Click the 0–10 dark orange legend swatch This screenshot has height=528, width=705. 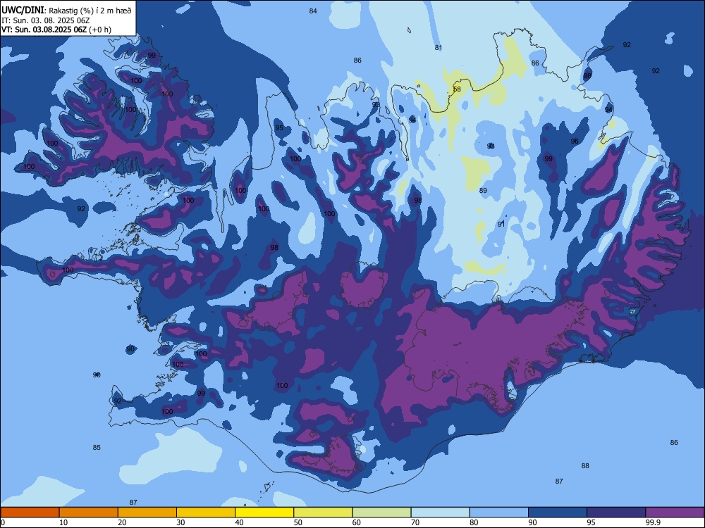pyautogui.click(x=30, y=513)
